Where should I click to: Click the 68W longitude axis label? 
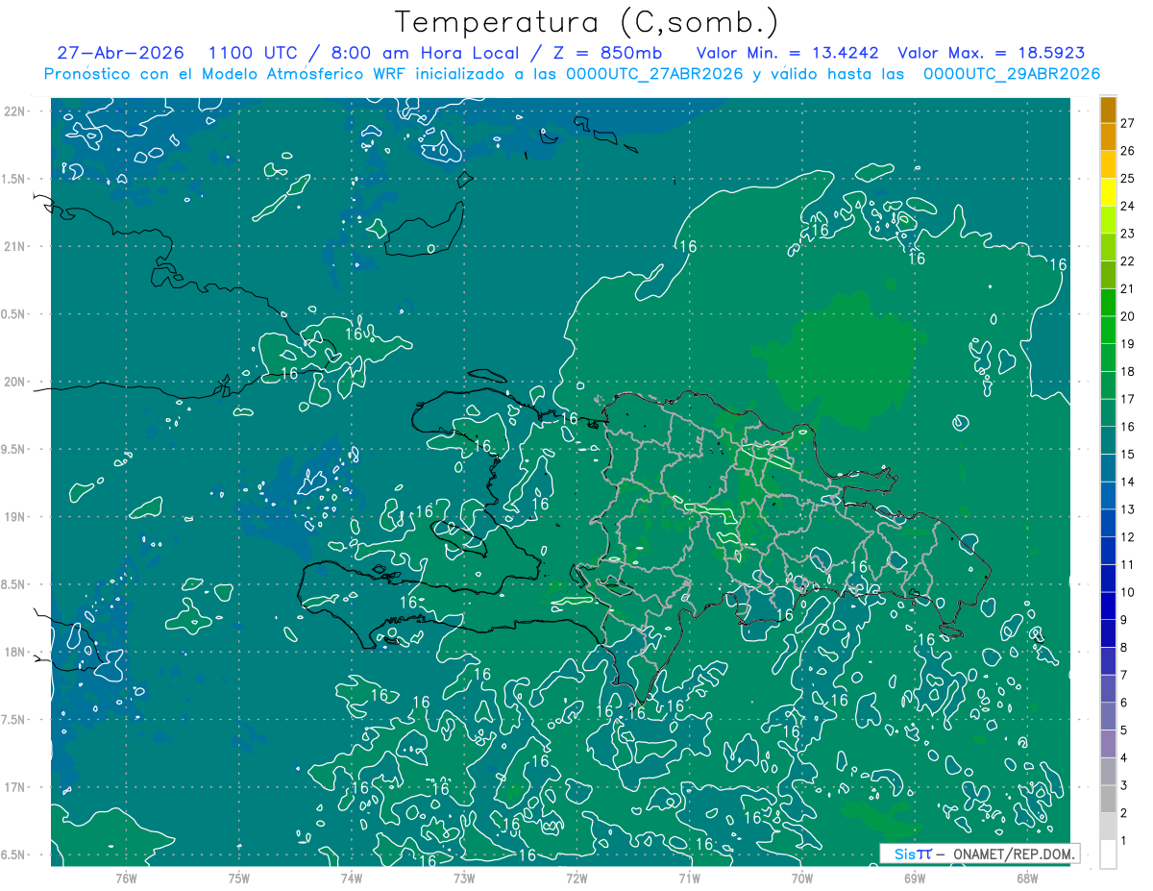click(1027, 878)
